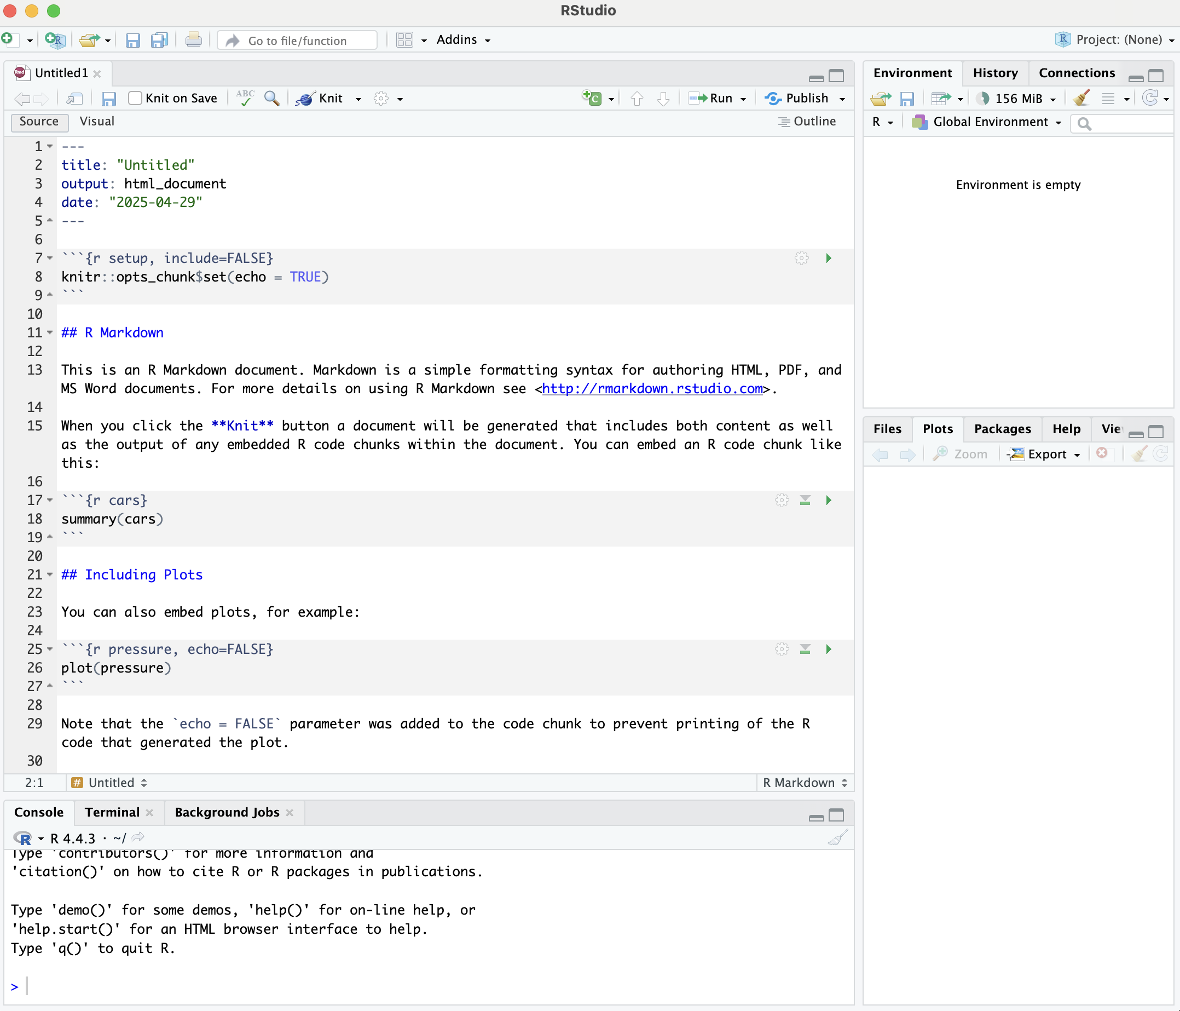Remove current plot red X icon
The width and height of the screenshot is (1180, 1011).
point(1102,453)
